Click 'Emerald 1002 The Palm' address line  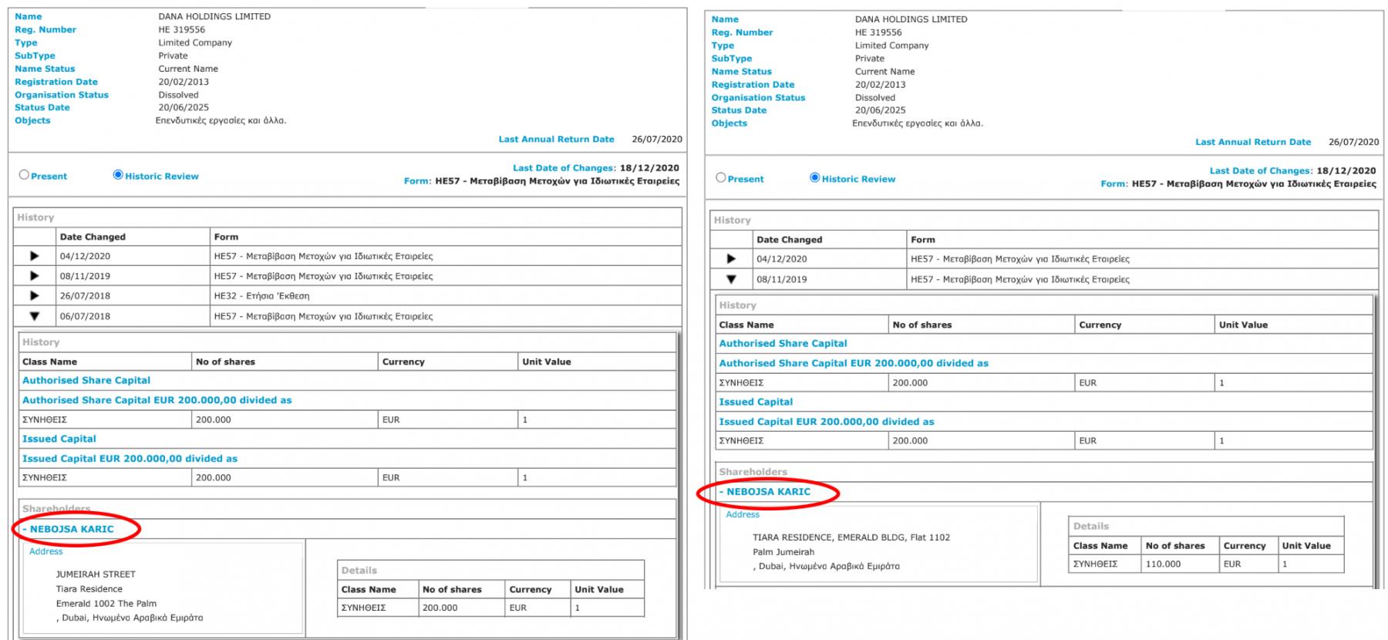click(x=106, y=604)
